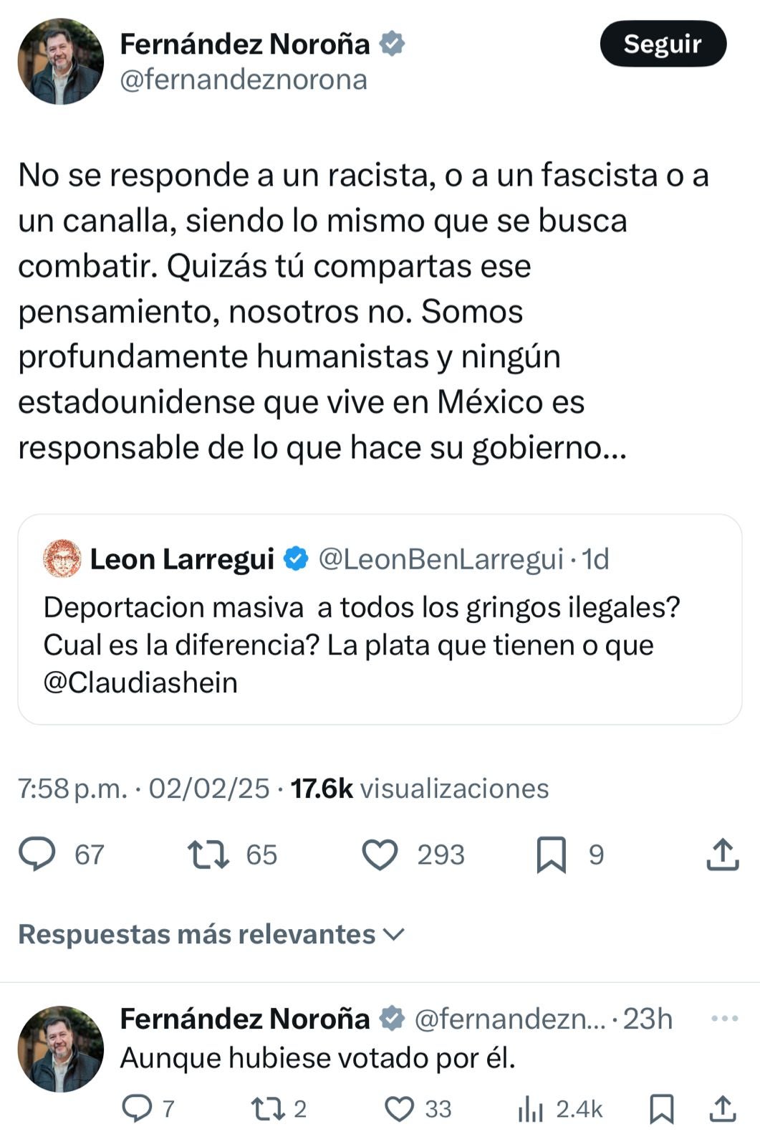Open Fernández Noroña's profile photo at top
Viewport: 760px width, 1147px height.
pos(61,62)
